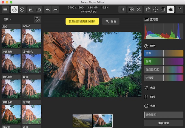Click the histogram panel icon

[x=146, y=19]
